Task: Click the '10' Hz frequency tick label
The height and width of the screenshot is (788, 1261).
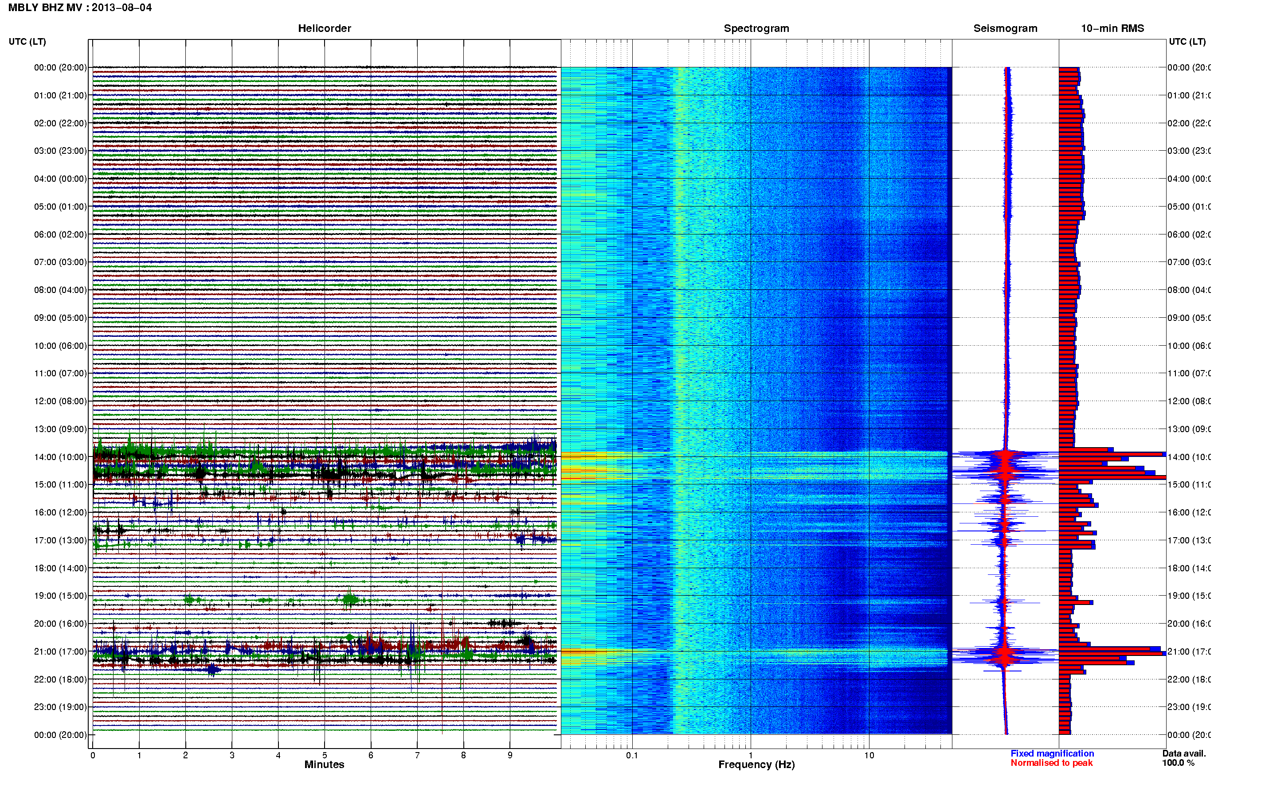Action: pyautogui.click(x=869, y=755)
